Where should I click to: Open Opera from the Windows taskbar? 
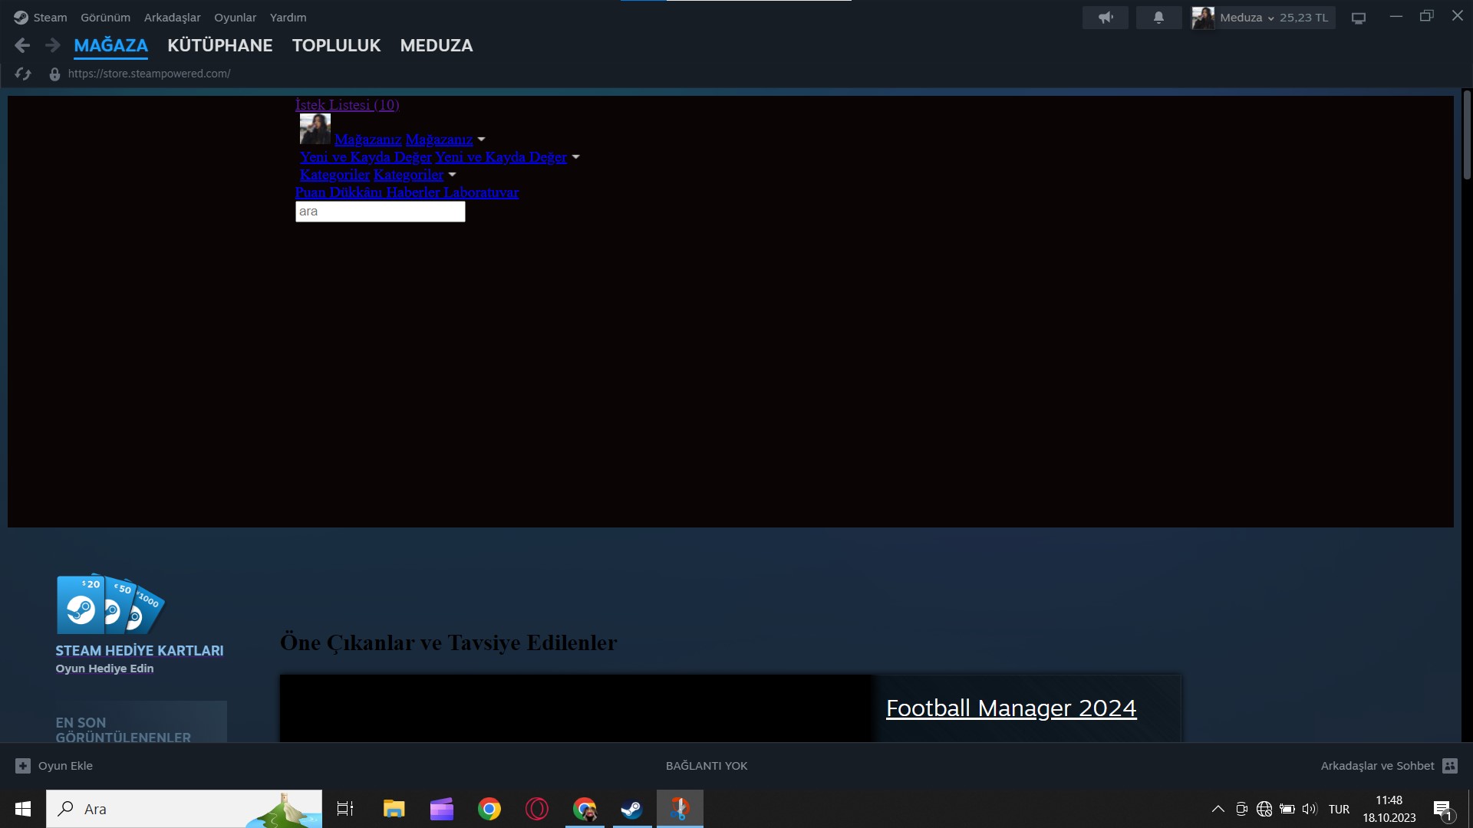536,809
